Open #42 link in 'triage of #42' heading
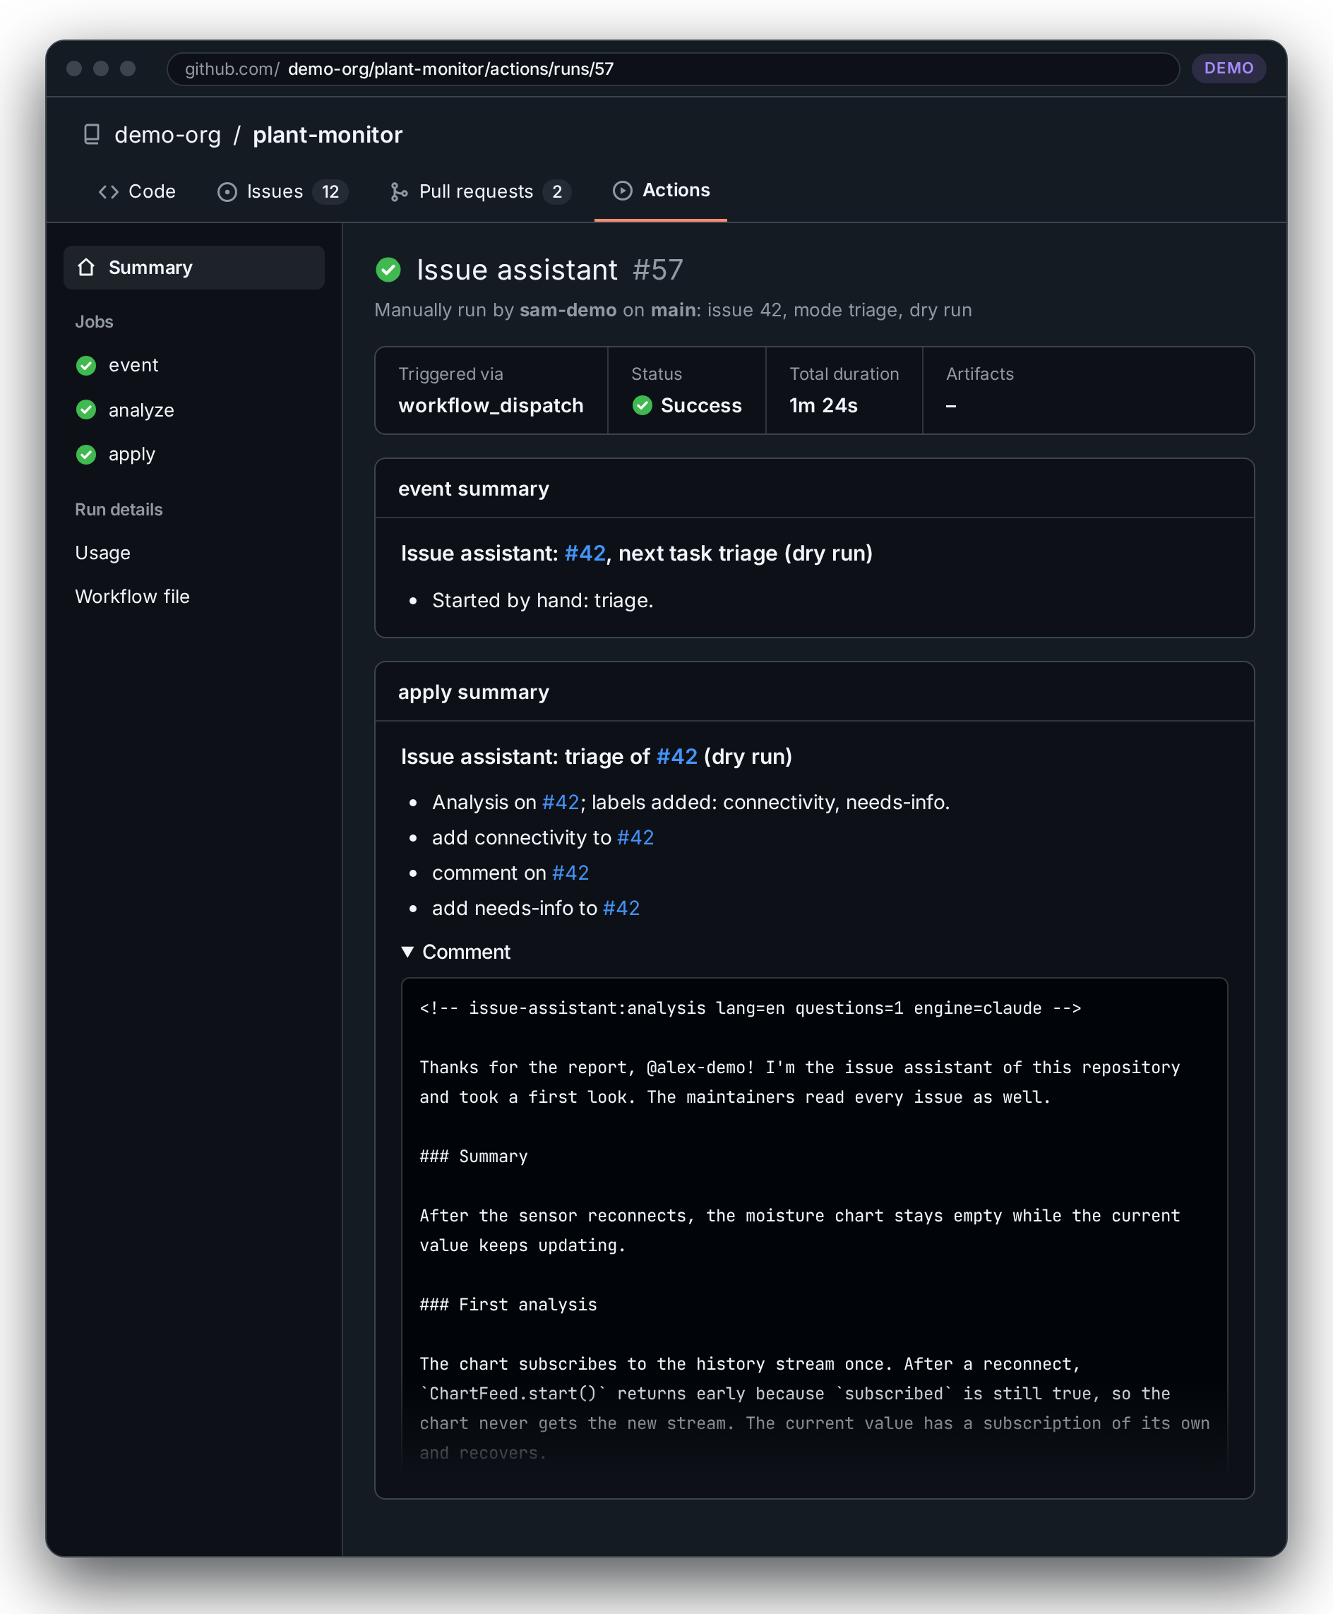 676,756
